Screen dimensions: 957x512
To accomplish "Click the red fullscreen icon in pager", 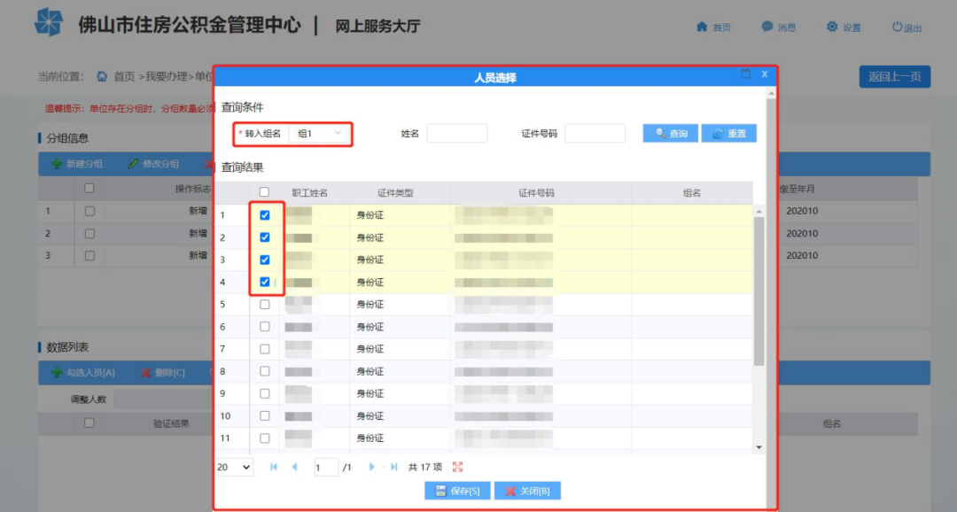I will 457,467.
